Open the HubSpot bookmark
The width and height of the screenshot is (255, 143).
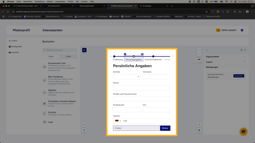(x=68, y=17)
